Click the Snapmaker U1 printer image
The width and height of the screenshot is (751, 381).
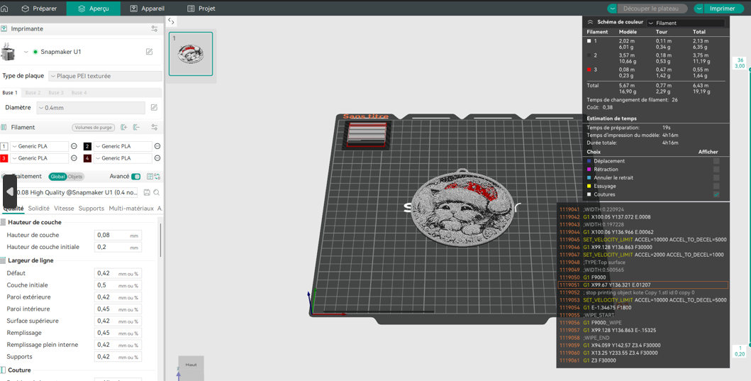(8, 52)
